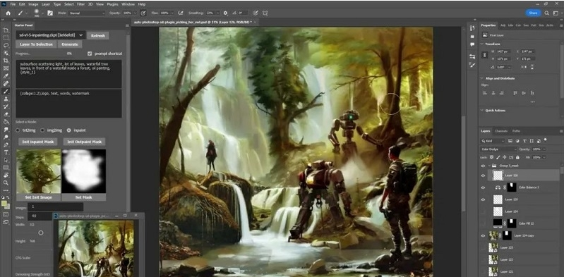Open the brush settings panel icon
The image size is (564, 277).
pyautogui.click(x=50, y=13)
